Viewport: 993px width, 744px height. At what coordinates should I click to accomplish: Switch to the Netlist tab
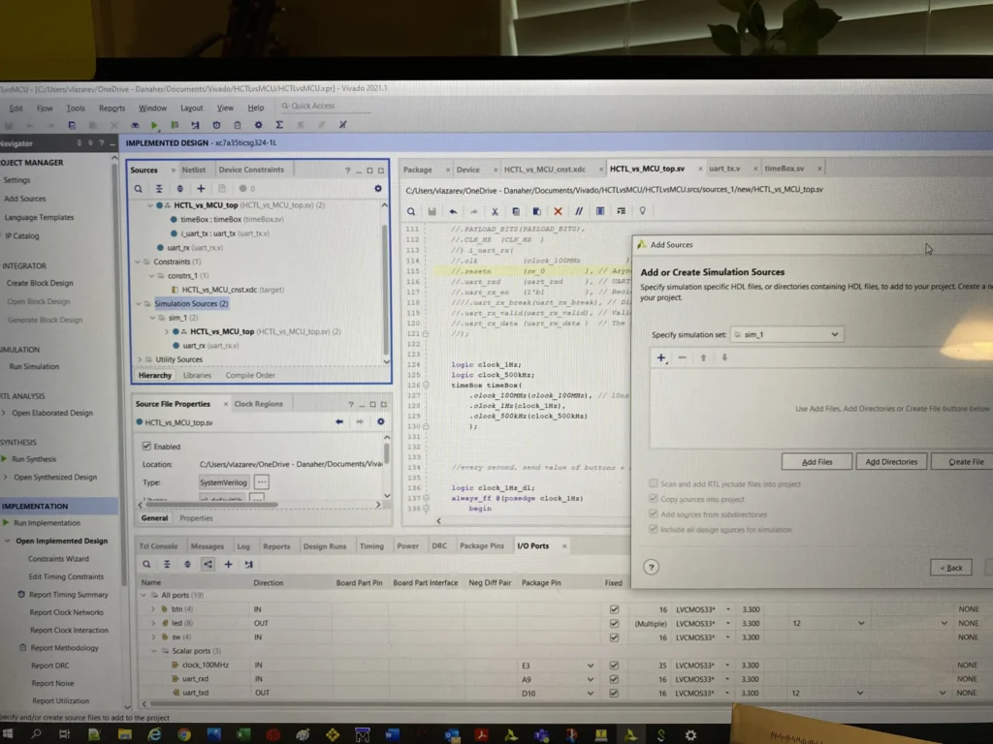193,170
